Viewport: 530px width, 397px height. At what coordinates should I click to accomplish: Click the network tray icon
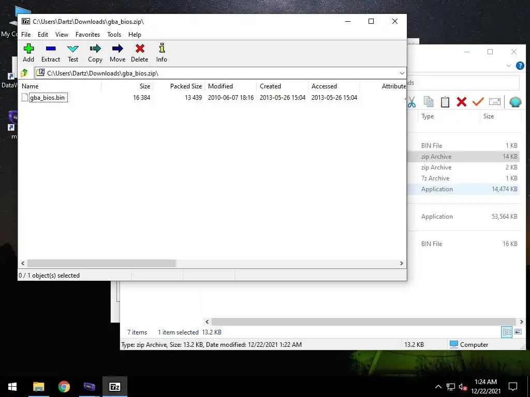point(451,387)
